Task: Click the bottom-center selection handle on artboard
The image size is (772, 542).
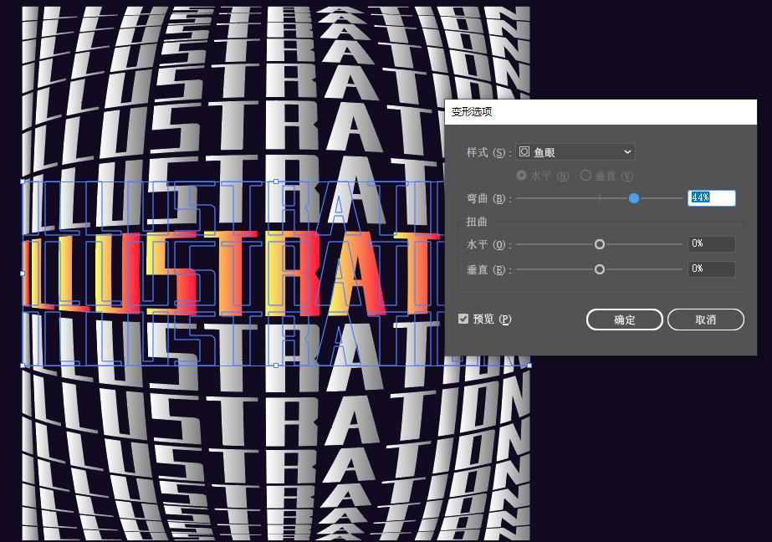Action: coord(276,366)
